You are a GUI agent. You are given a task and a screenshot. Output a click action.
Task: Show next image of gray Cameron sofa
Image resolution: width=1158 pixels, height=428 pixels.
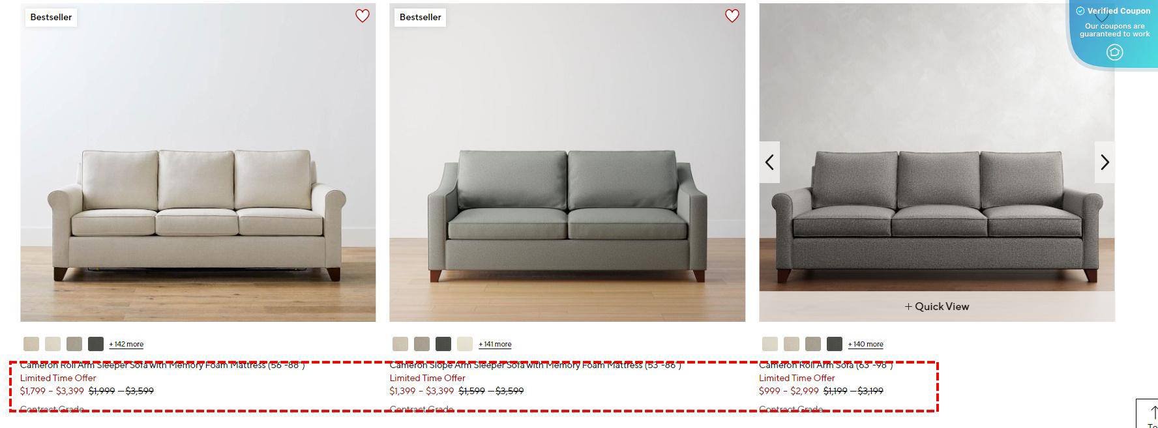click(x=1105, y=162)
